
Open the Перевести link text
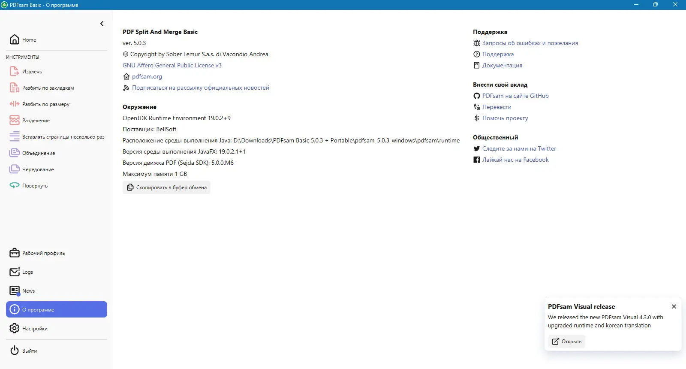(496, 107)
